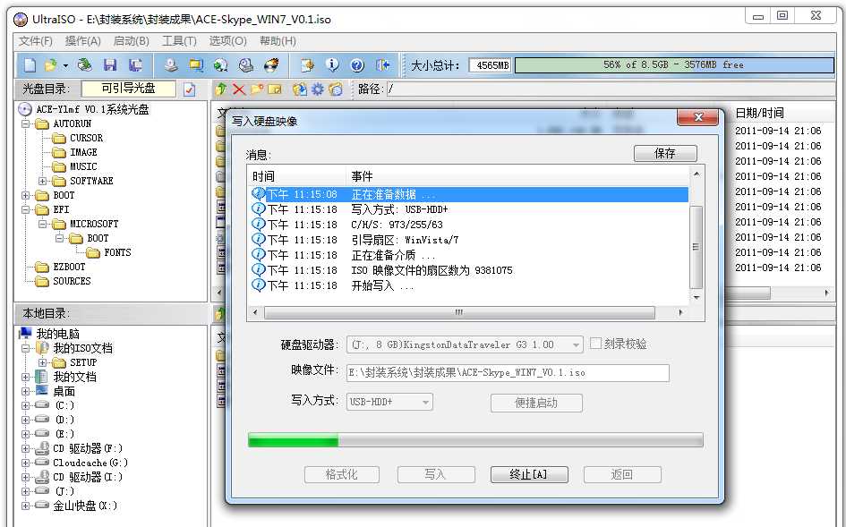Screen dimensions: 846x527
Task: Open the 工具(T) menu
Action: [x=179, y=41]
